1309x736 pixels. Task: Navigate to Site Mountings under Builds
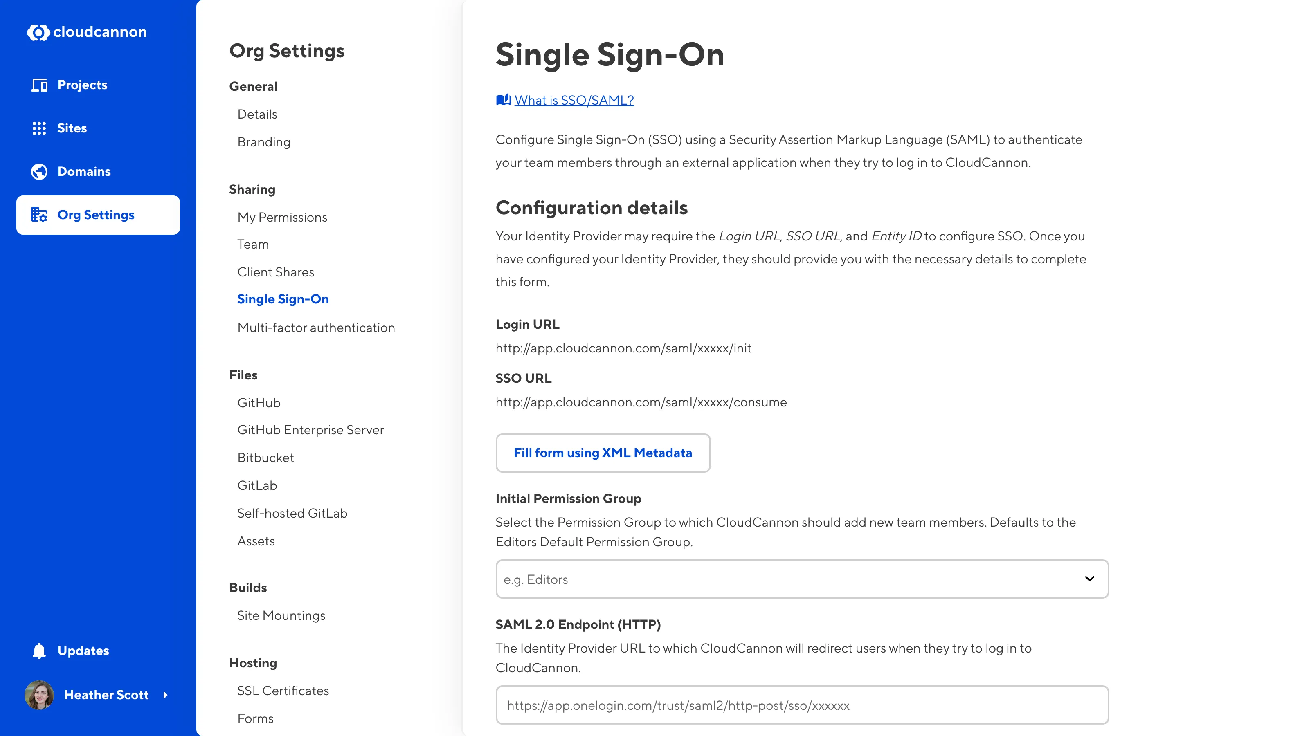[x=281, y=616]
